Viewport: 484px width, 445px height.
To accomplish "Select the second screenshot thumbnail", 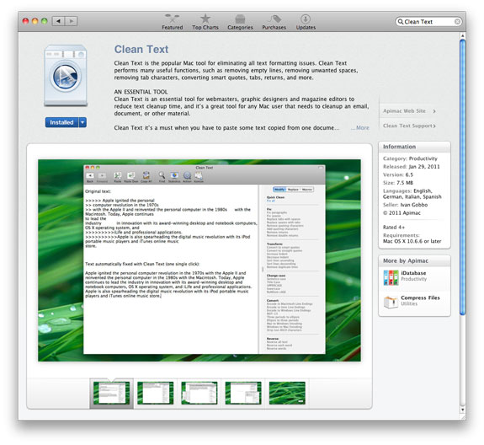I will click(x=155, y=393).
